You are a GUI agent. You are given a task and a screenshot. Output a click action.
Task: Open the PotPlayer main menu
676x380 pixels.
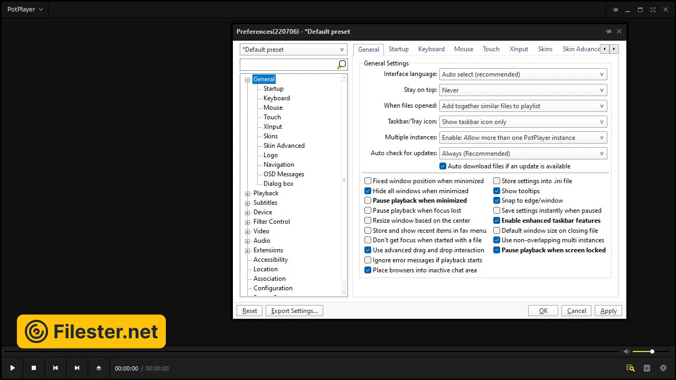click(x=25, y=9)
